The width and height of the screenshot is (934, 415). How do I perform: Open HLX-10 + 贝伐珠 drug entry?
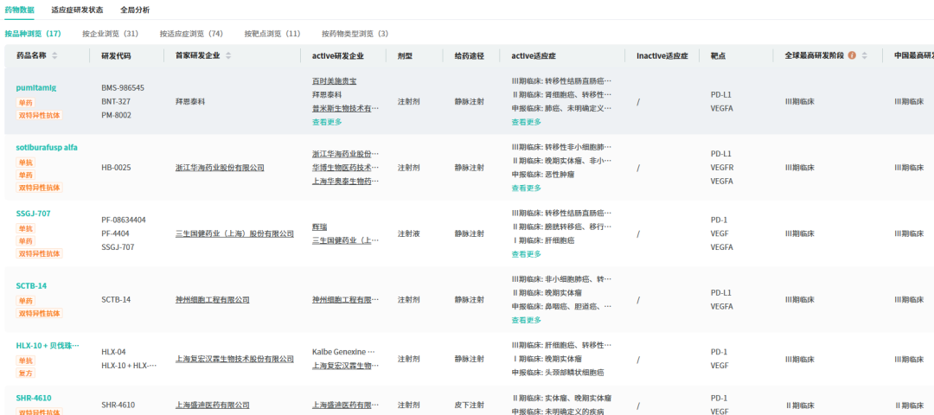(x=48, y=345)
